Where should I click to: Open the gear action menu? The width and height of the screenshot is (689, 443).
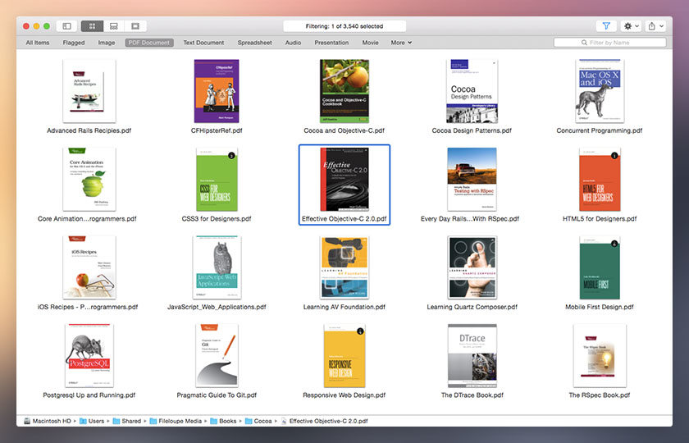[632, 26]
